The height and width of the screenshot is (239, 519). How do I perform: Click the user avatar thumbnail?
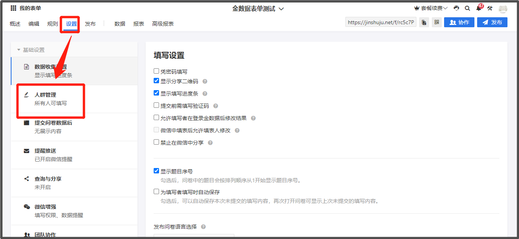click(x=503, y=8)
